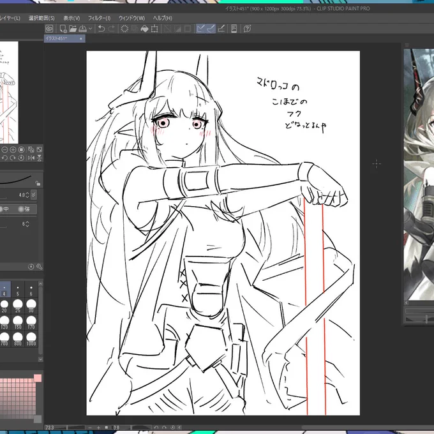Click Navigator fit to navigator icon
This screenshot has width=434, height=434.
[x=40, y=150]
